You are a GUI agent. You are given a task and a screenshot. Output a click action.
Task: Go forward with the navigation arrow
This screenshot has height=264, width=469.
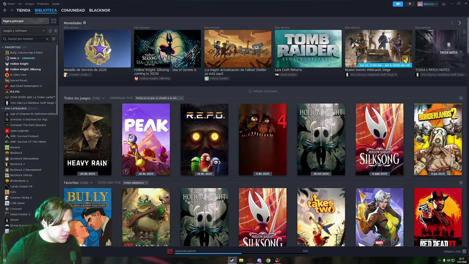(x=11, y=10)
